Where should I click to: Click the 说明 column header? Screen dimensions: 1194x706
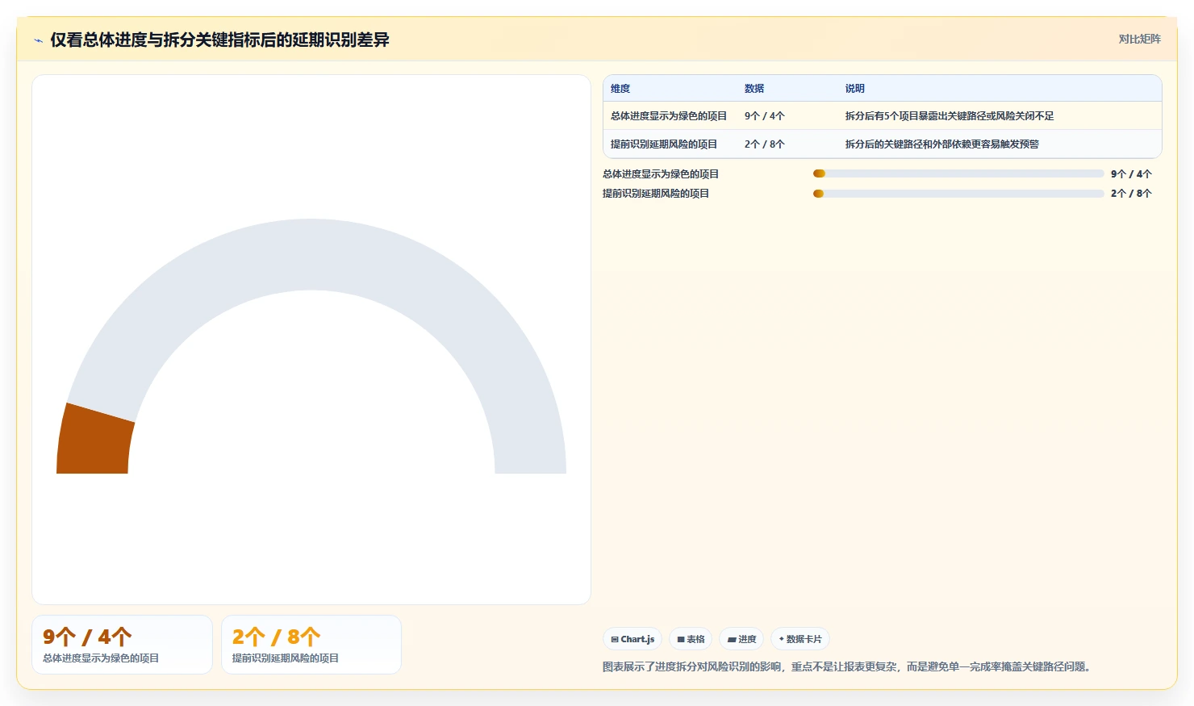(855, 89)
